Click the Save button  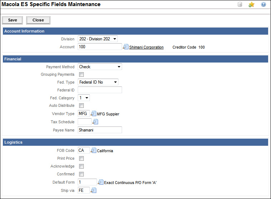pos(13,20)
